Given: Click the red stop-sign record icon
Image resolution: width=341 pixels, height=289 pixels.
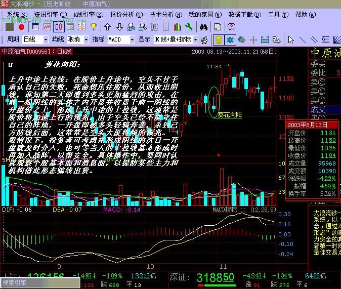Looking at the screenshot, I should pos(21,27).
